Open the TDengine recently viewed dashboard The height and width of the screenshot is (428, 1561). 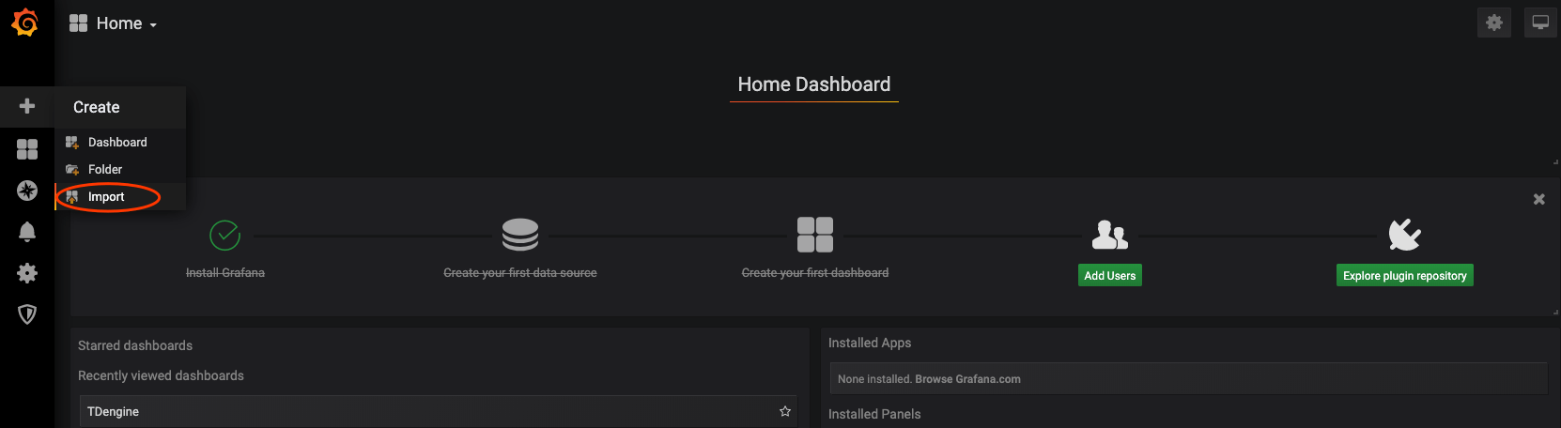click(114, 412)
